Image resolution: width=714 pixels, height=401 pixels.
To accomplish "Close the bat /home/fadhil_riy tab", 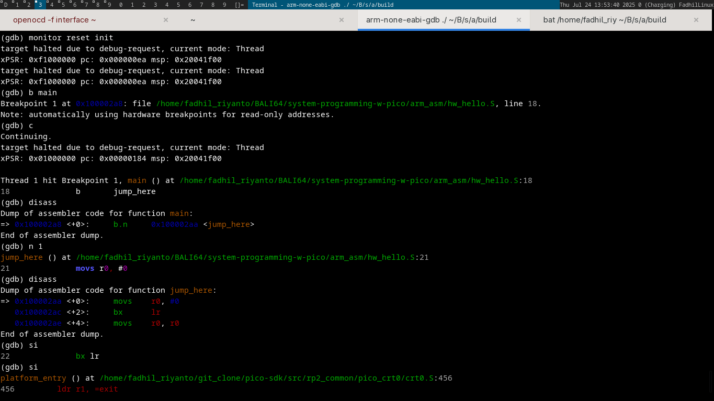I will 696,20.
